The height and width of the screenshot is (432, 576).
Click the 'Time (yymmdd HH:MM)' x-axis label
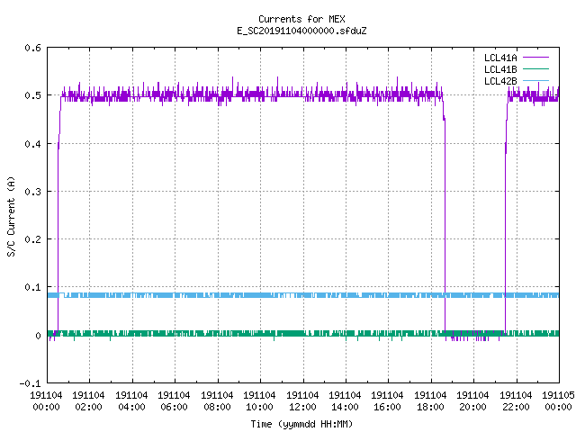point(301,424)
